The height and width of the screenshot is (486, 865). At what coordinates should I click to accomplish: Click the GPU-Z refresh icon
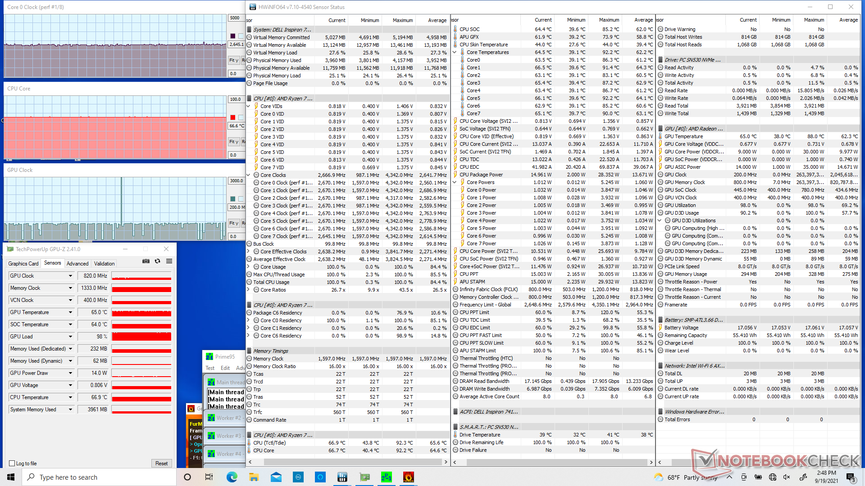pyautogui.click(x=157, y=261)
